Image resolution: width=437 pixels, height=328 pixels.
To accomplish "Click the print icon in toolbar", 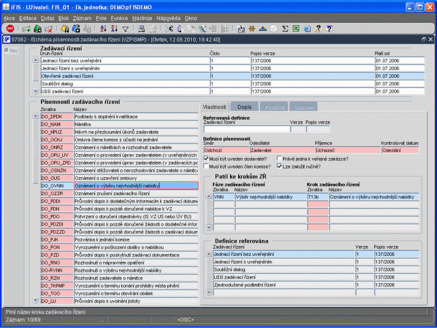I will click(x=141, y=29).
